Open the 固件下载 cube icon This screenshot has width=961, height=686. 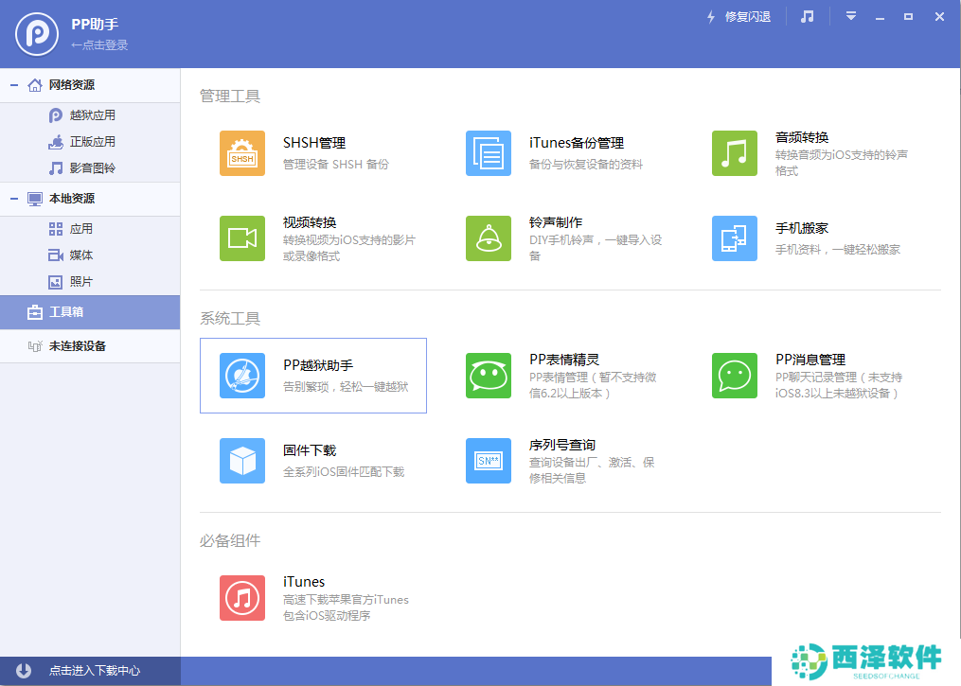(242, 461)
